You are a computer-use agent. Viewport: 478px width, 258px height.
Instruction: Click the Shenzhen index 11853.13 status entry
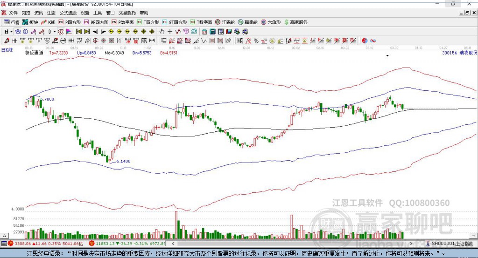point(127,244)
